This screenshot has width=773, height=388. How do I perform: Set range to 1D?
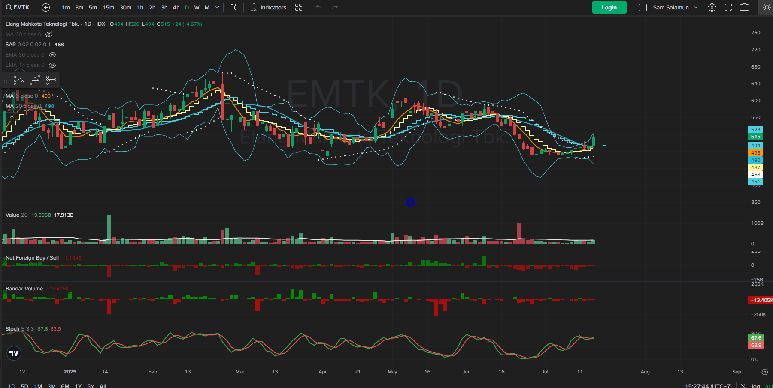(12, 385)
